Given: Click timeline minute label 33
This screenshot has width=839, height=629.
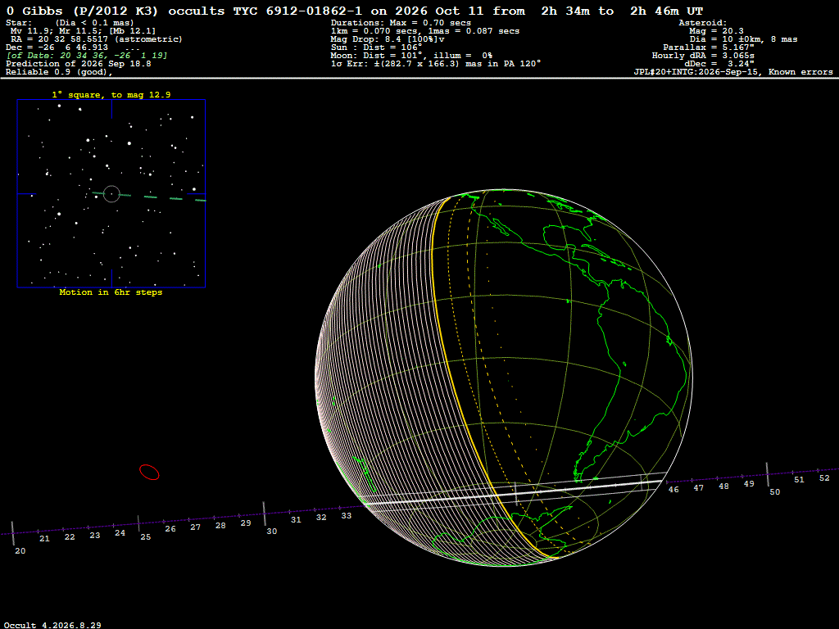Looking at the screenshot, I should (347, 516).
